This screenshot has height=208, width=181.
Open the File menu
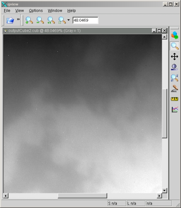coord(7,11)
